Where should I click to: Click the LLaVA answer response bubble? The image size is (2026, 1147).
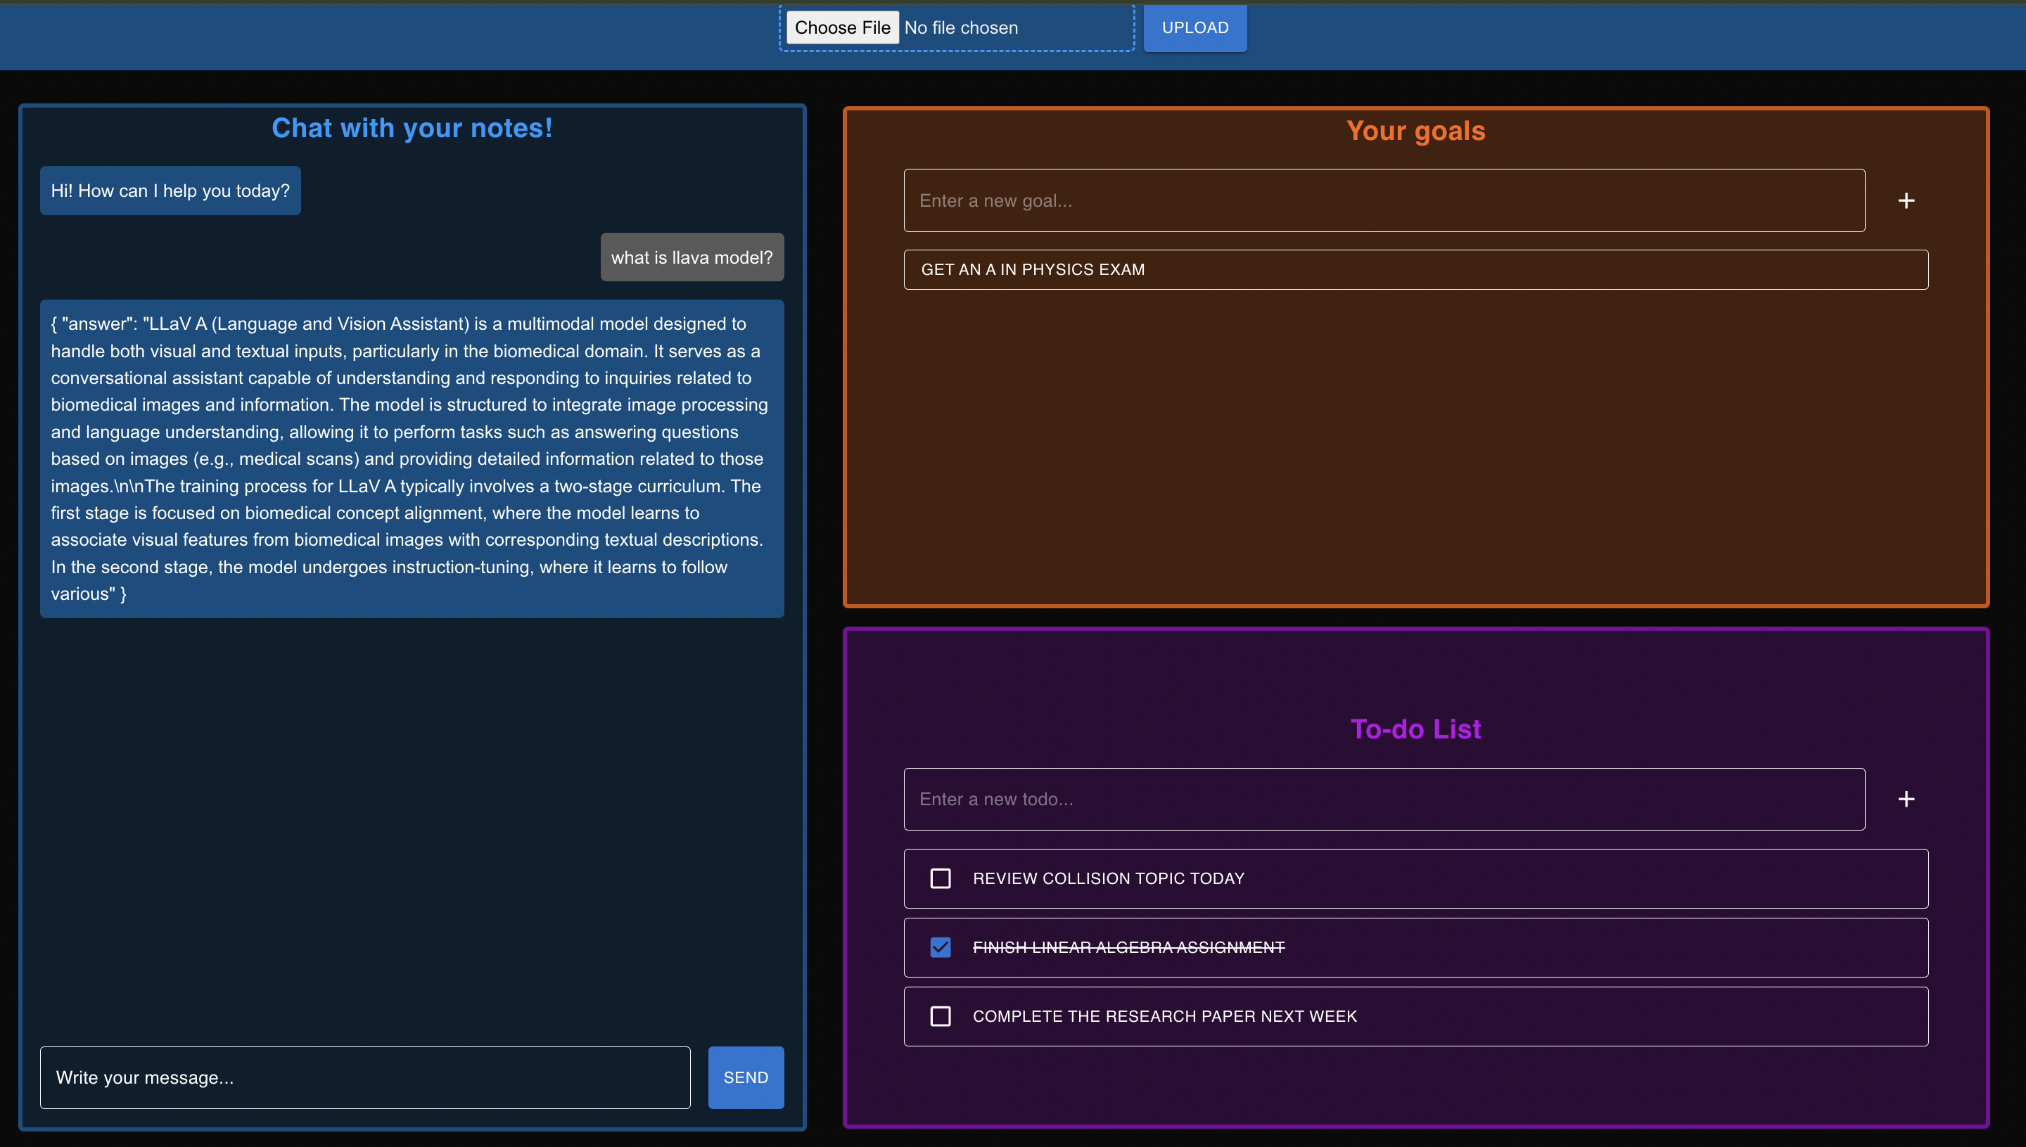pos(412,459)
